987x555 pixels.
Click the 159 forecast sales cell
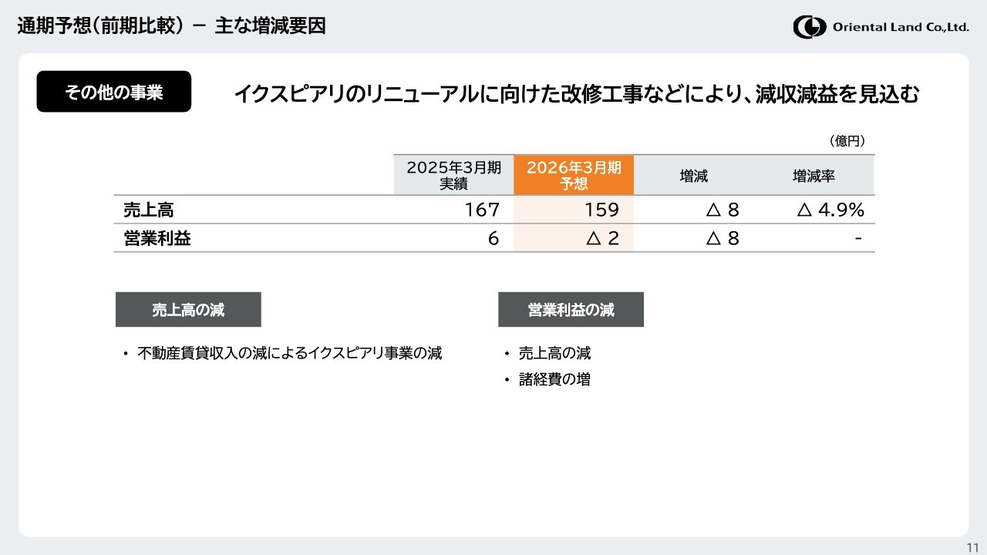click(x=601, y=210)
